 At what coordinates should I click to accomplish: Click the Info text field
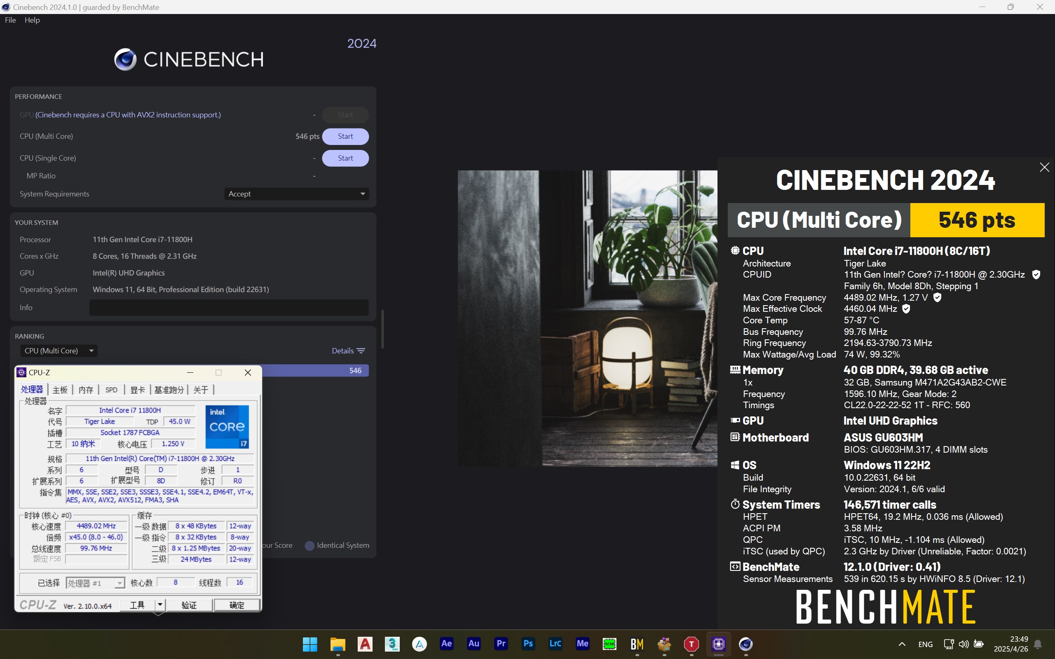click(x=229, y=308)
